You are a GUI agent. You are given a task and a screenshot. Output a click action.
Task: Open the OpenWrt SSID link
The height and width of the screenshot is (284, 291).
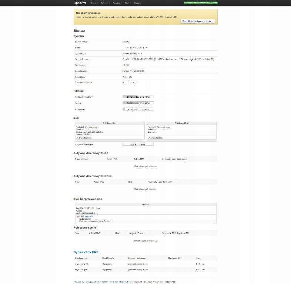click(89, 217)
